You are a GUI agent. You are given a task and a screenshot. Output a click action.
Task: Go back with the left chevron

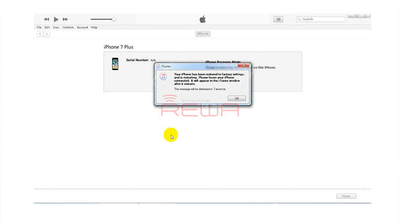tap(40, 34)
